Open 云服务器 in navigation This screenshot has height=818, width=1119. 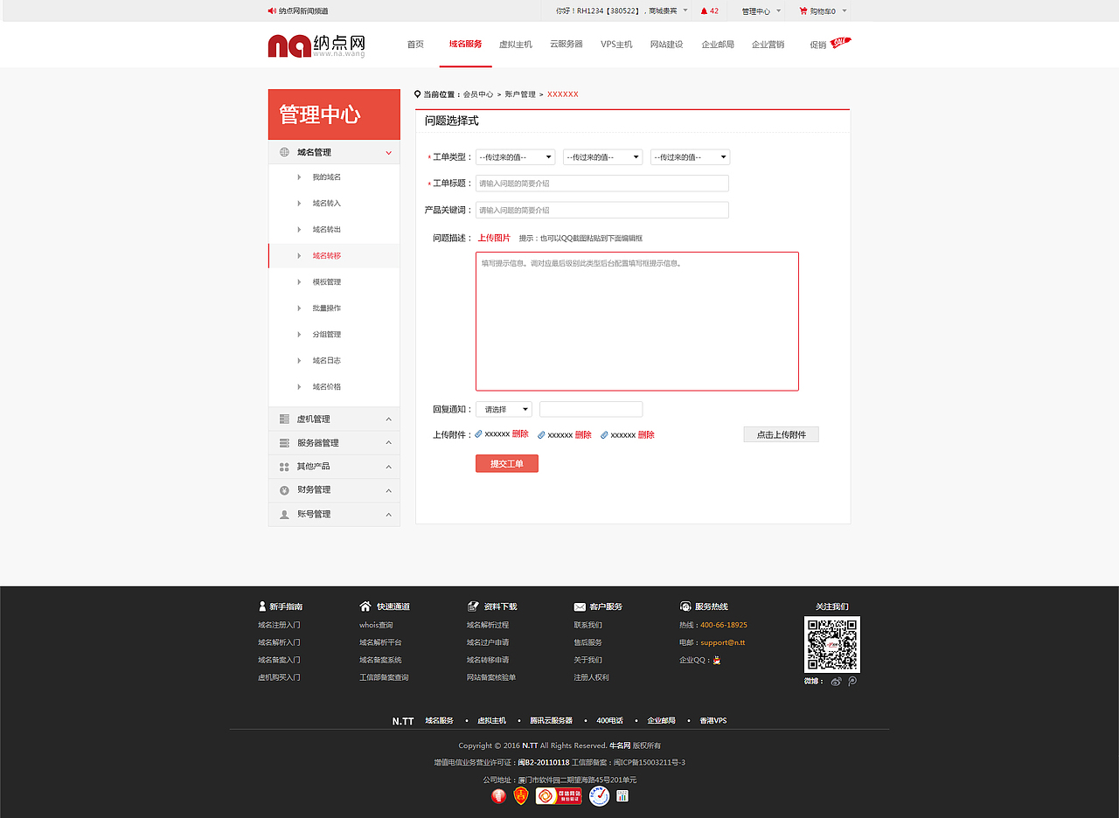[x=566, y=45]
